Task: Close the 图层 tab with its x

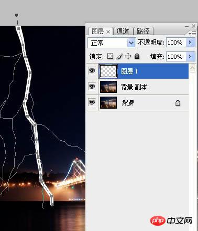Action: [108, 31]
